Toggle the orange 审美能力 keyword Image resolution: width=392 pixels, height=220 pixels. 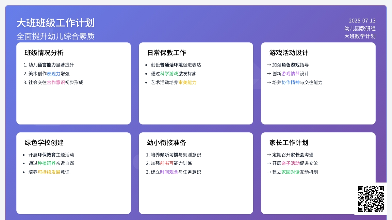pyautogui.click(x=188, y=82)
